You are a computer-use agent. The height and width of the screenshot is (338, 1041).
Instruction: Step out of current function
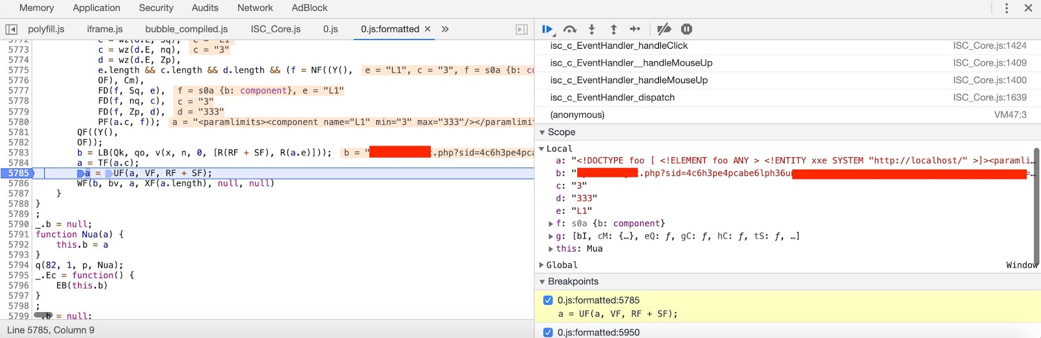pos(614,29)
